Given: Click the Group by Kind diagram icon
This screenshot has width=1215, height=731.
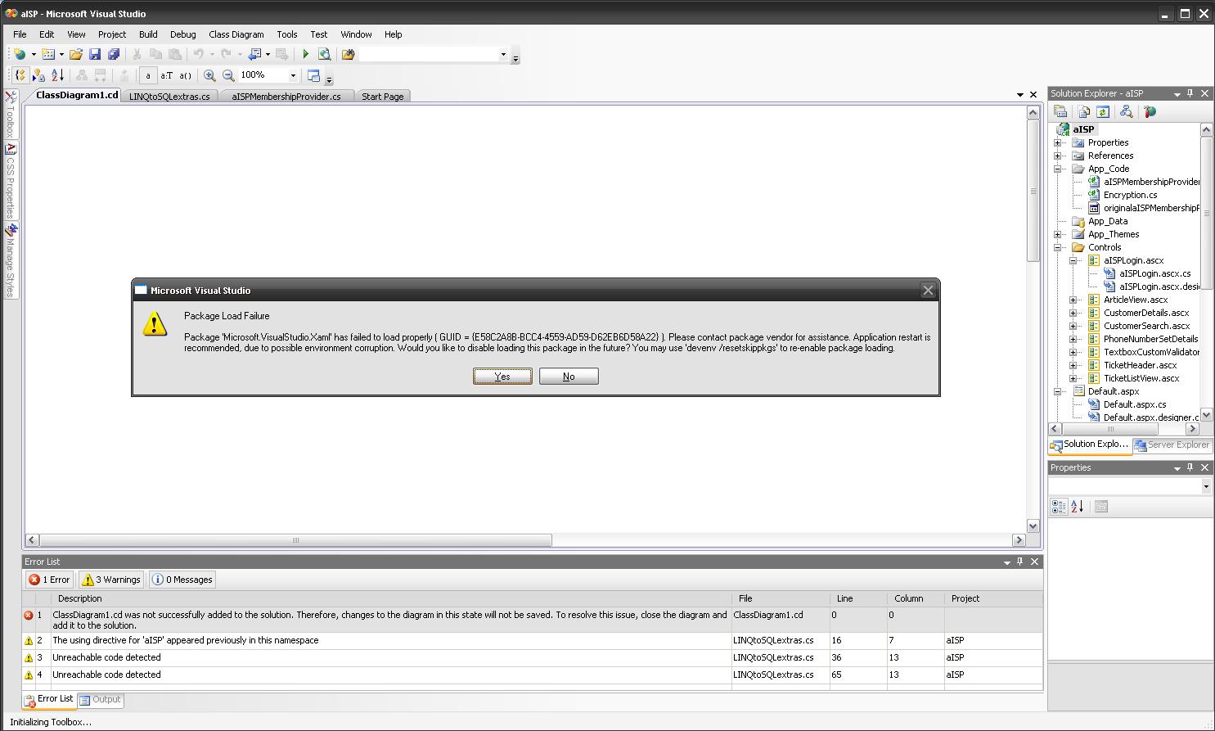Looking at the screenshot, I should (x=20, y=75).
